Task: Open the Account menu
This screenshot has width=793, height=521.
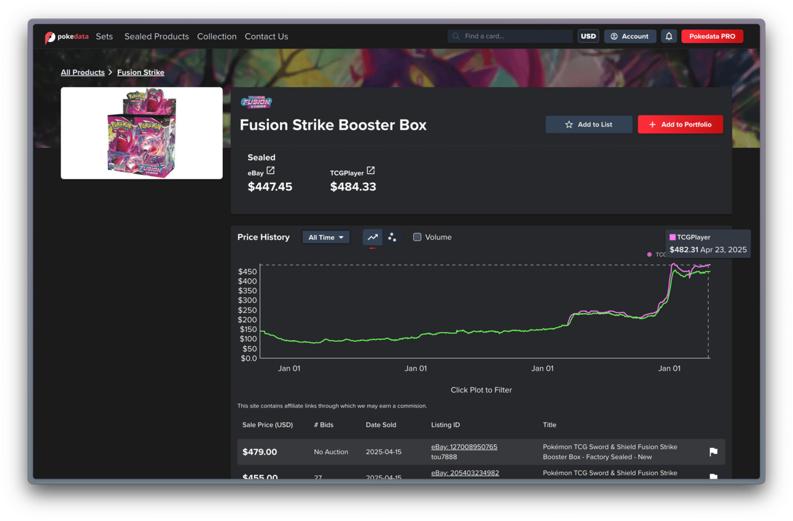Action: point(630,36)
